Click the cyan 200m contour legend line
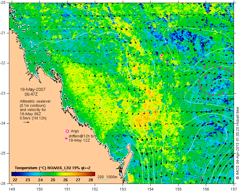This screenshot has width=240, height=192. pyautogui.click(x=103, y=180)
